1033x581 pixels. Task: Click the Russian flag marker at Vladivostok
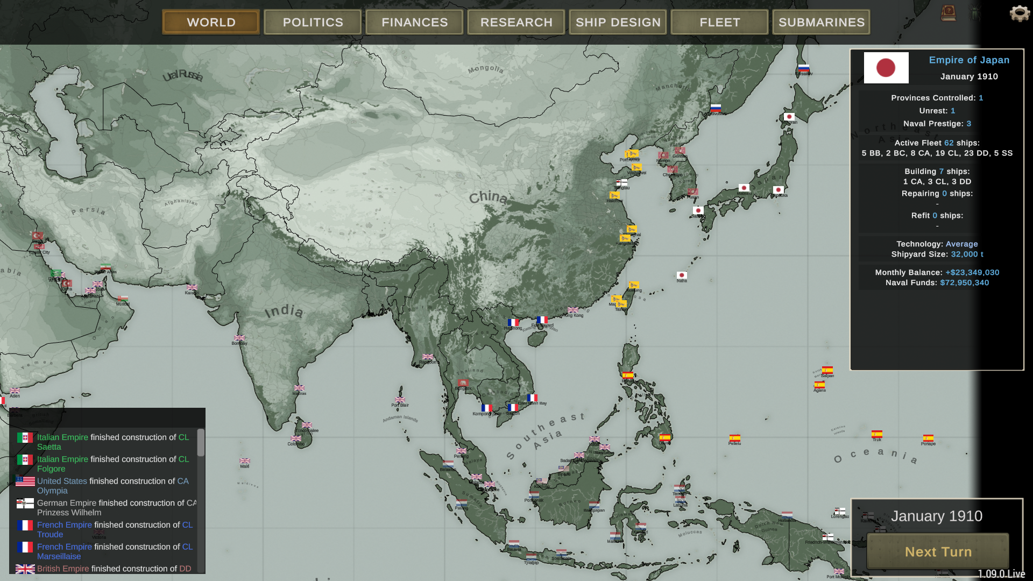click(x=716, y=108)
